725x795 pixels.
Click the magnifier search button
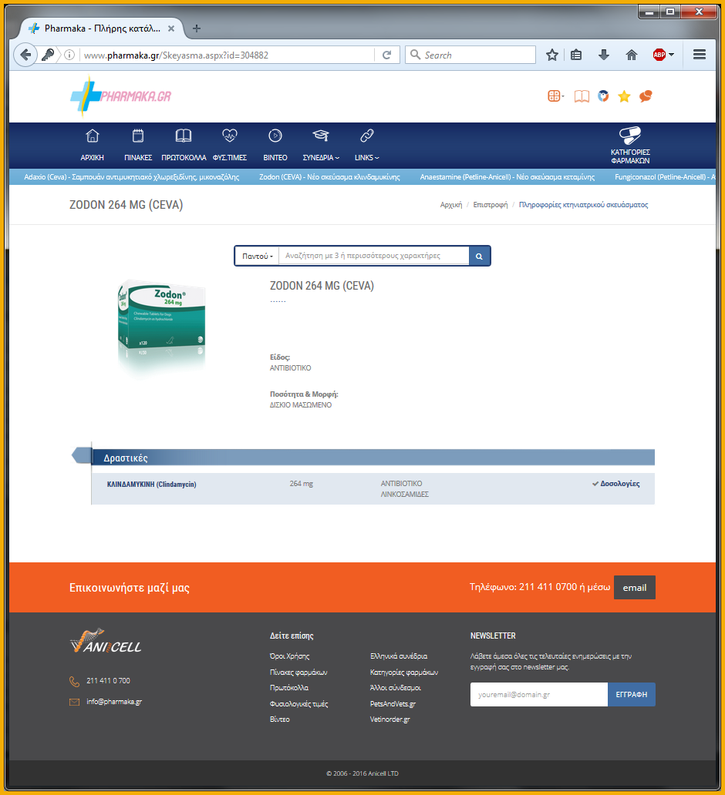point(479,256)
